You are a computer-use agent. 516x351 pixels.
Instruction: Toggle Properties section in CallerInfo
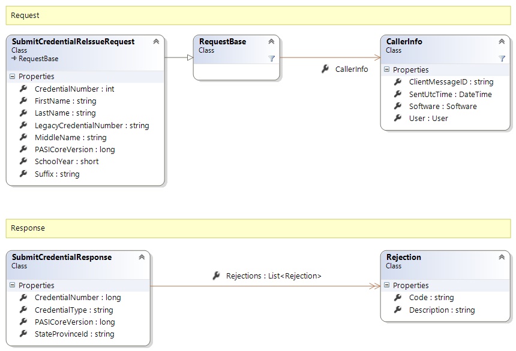point(387,70)
